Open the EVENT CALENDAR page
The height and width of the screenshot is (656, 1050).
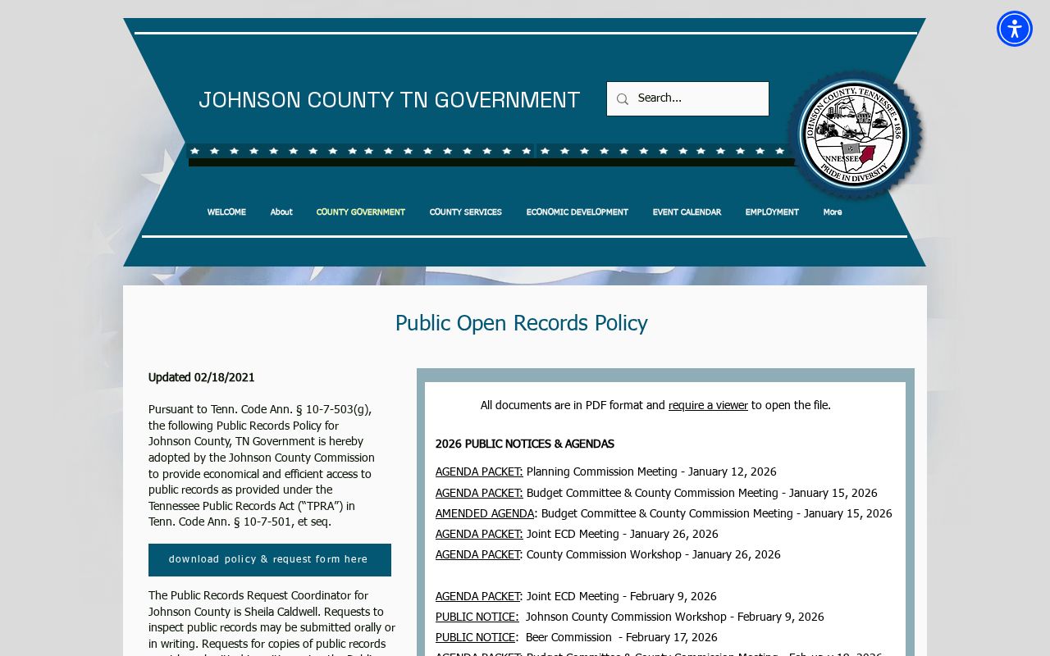[687, 212]
